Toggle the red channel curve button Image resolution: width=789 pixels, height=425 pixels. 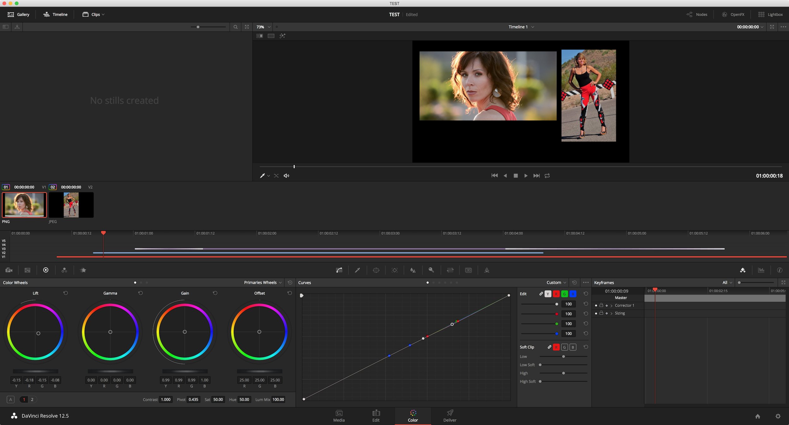click(x=556, y=294)
